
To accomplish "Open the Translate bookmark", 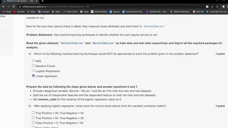I will [43, 12].
